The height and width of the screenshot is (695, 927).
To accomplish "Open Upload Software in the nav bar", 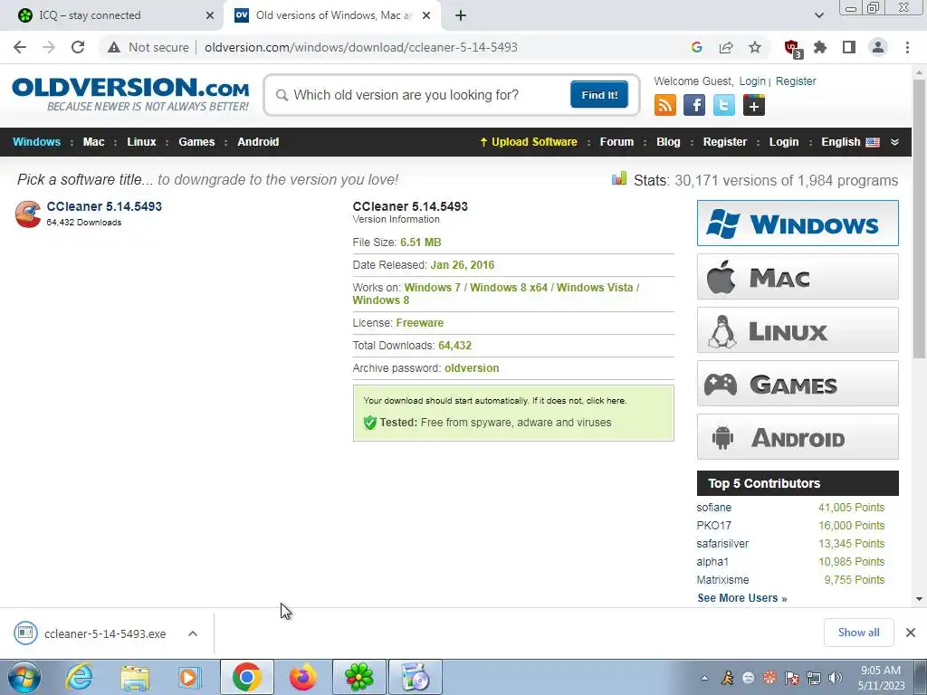I will coord(528,142).
